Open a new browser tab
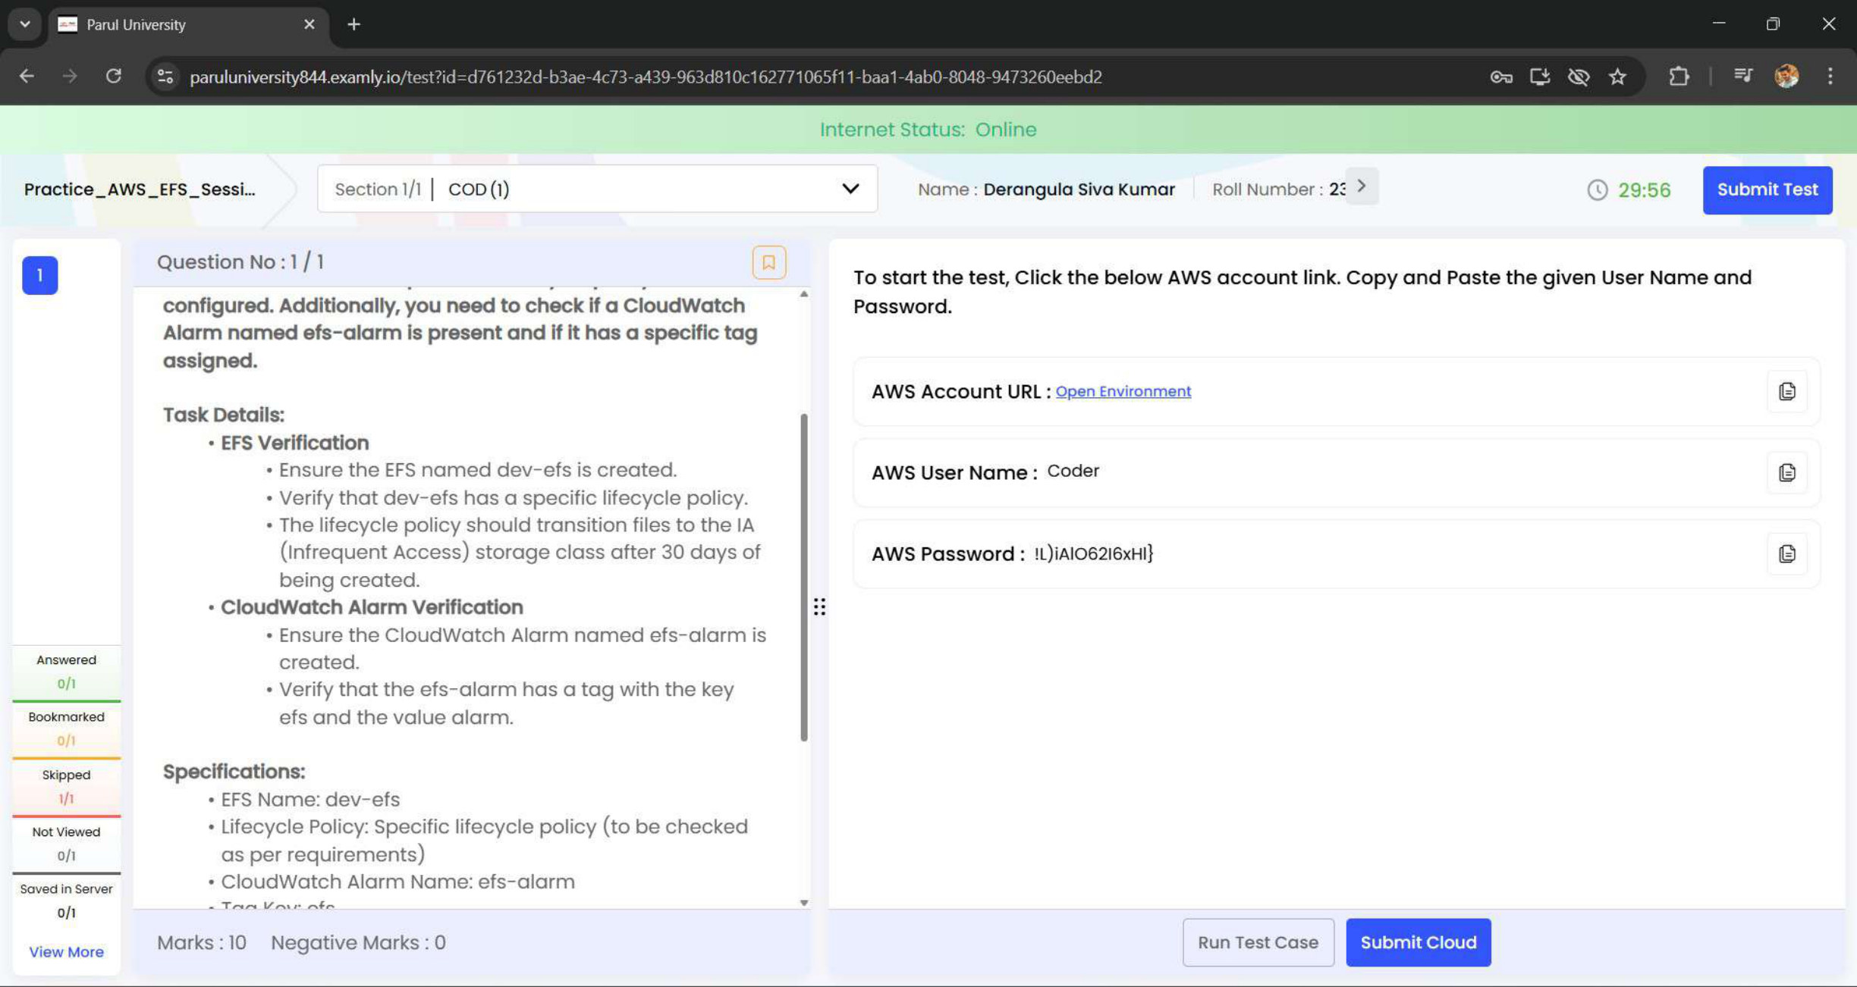 point(353,24)
